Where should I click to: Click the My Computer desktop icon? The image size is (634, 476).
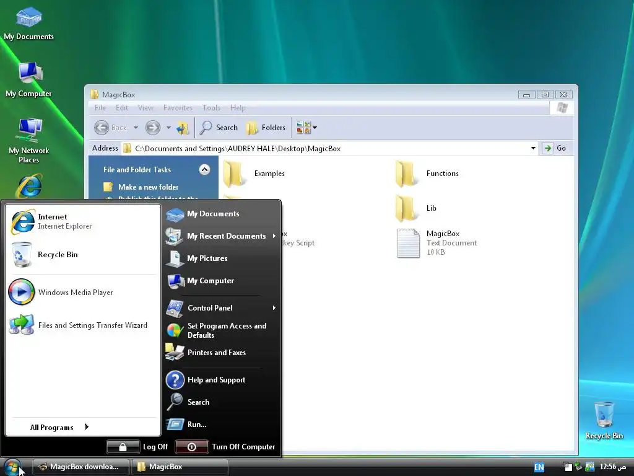[28, 80]
